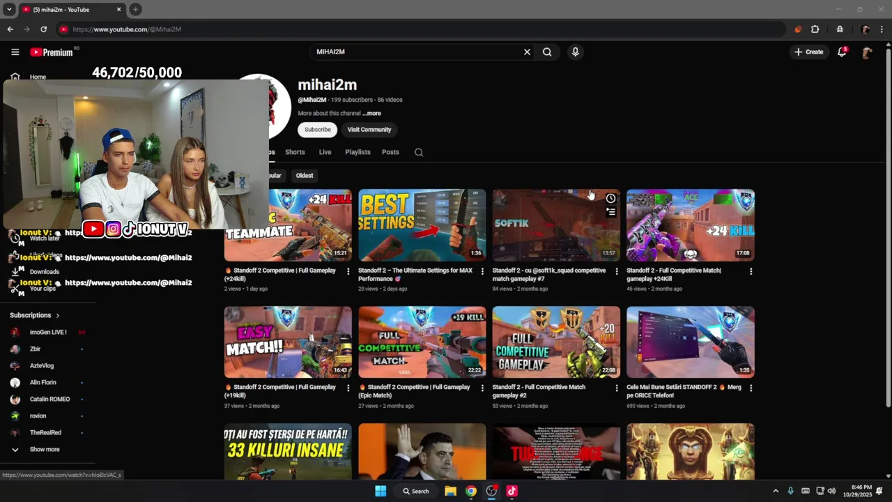Open options for gameplay #7 video
This screenshot has width=892, height=502.
coord(616,271)
